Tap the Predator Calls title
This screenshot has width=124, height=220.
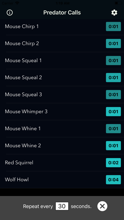(62, 13)
